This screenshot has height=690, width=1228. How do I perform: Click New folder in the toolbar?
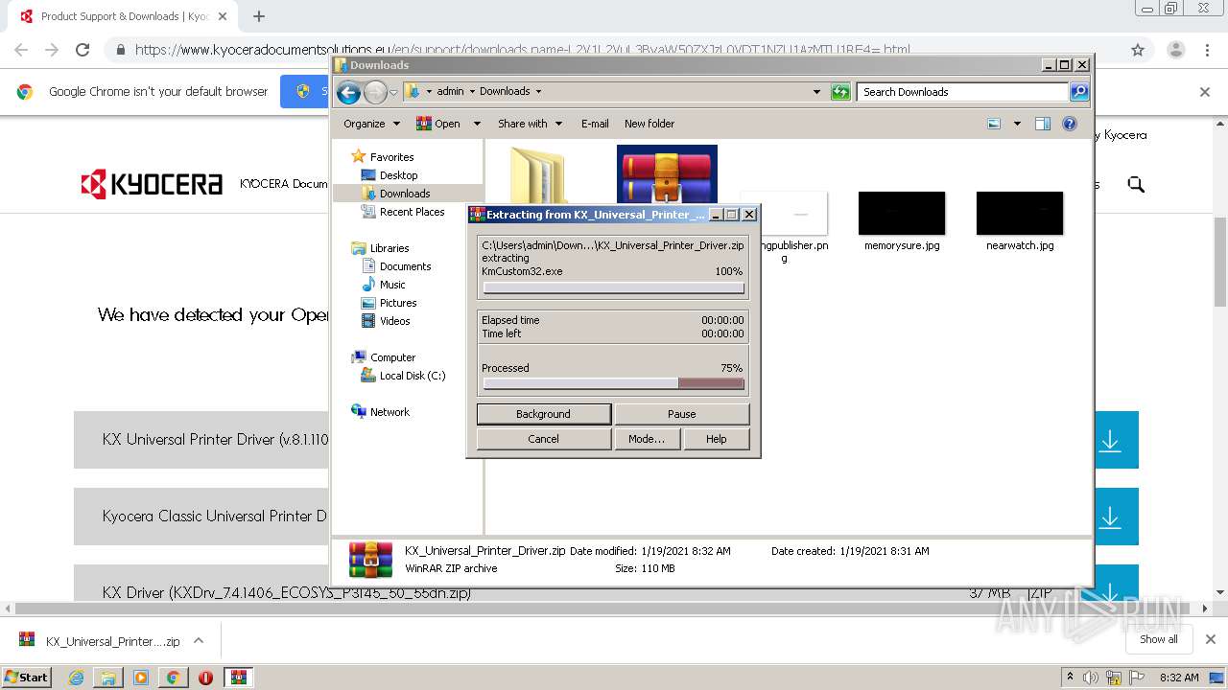pyautogui.click(x=649, y=124)
